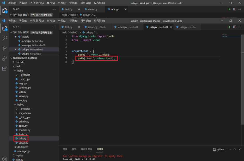This screenshot has height=161, width=244.
Task: Open 파일(F) menu in front window
Action: [x=12, y=21]
